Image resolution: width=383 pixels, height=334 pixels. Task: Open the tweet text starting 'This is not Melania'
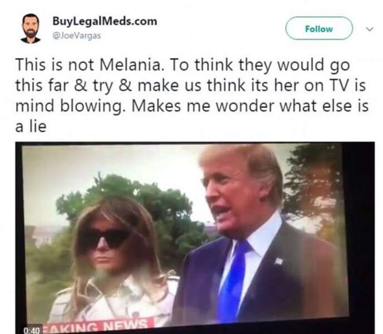191,95
